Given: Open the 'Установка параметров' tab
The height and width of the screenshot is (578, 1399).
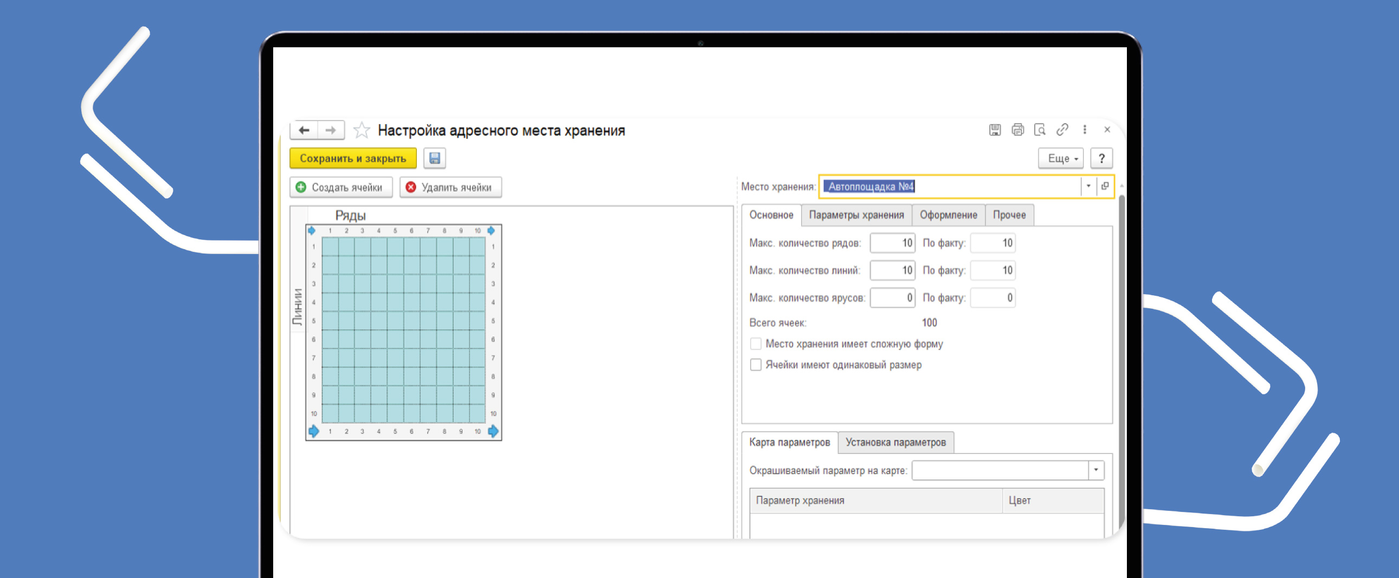Looking at the screenshot, I should [895, 443].
